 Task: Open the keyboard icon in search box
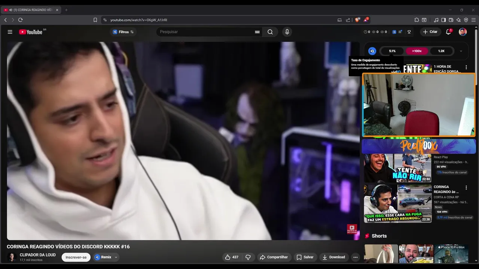click(257, 32)
